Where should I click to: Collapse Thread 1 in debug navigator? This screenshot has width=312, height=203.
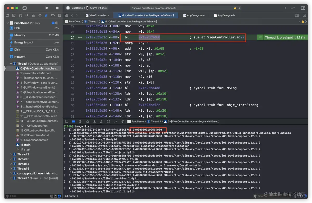point(11,64)
